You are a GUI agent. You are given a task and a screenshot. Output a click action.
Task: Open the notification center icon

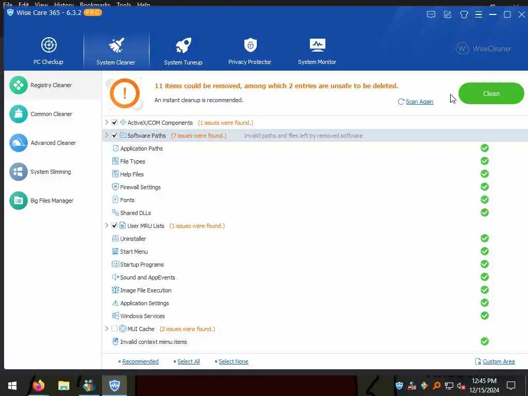point(511,386)
